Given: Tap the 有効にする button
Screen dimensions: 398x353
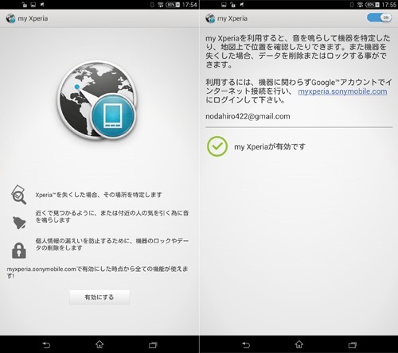Looking at the screenshot, I should (99, 297).
